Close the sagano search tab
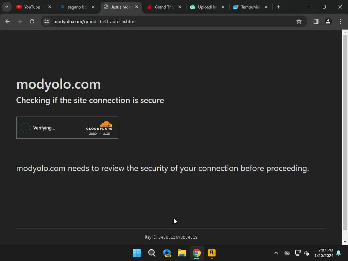Image resolution: width=348 pixels, height=261 pixels. point(93,7)
